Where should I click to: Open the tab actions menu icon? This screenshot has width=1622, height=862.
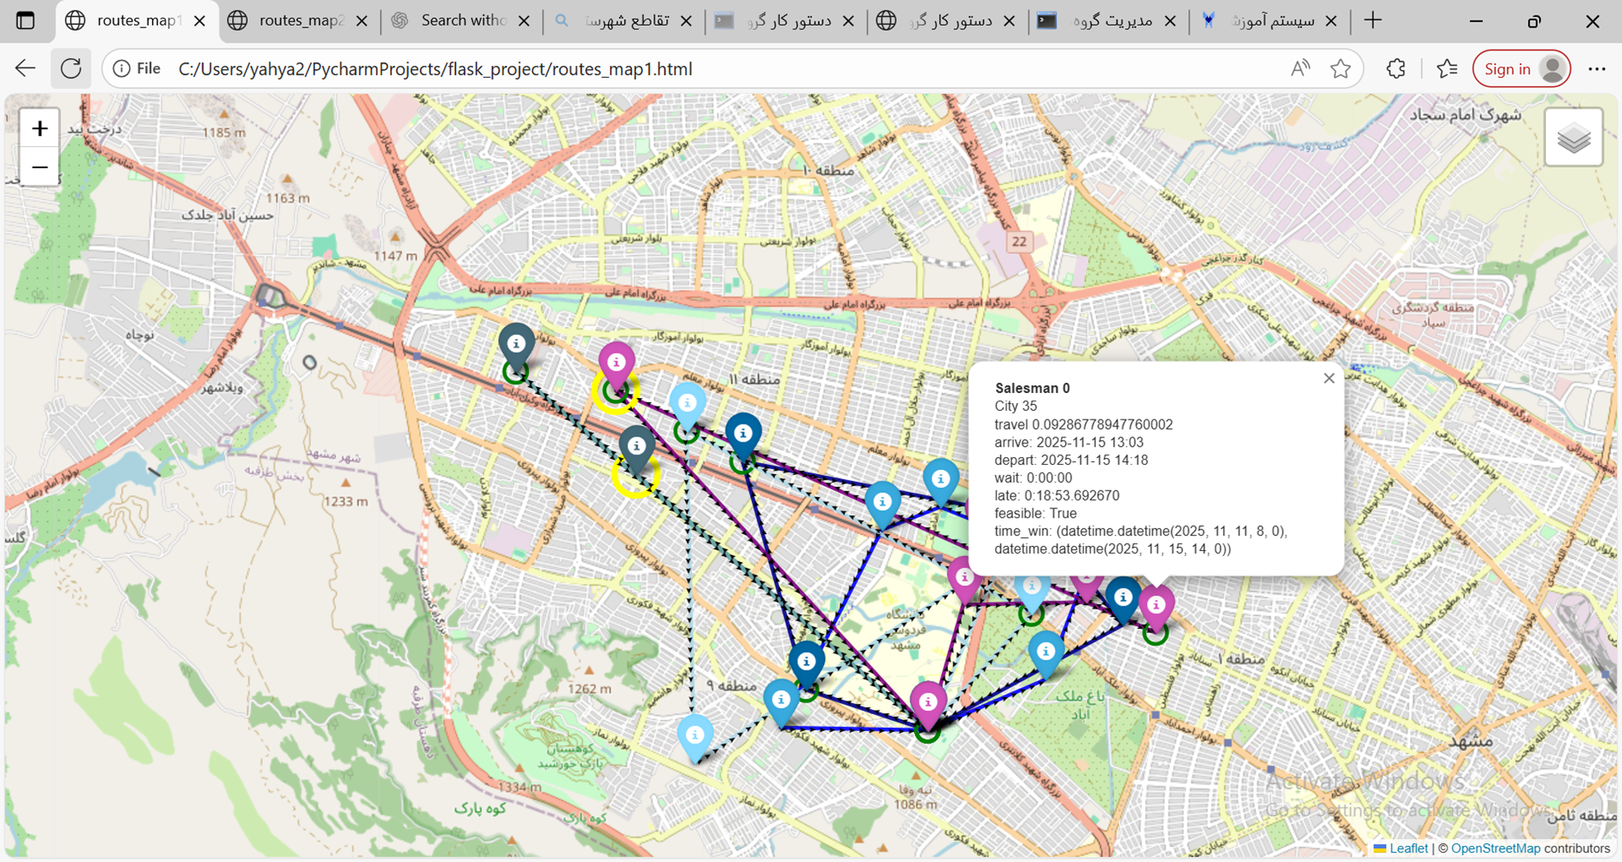pos(26,21)
